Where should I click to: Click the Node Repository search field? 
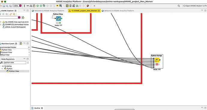(15, 63)
